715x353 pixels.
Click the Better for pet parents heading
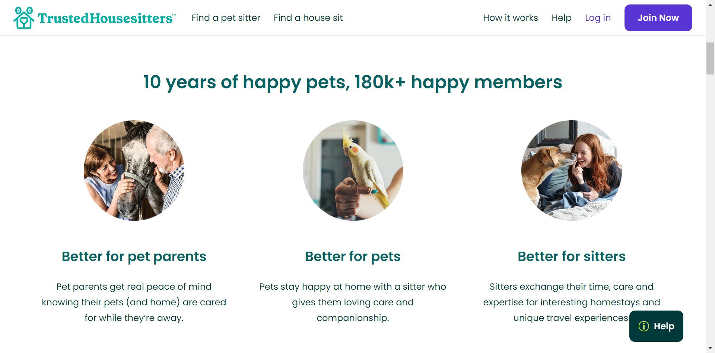(134, 257)
